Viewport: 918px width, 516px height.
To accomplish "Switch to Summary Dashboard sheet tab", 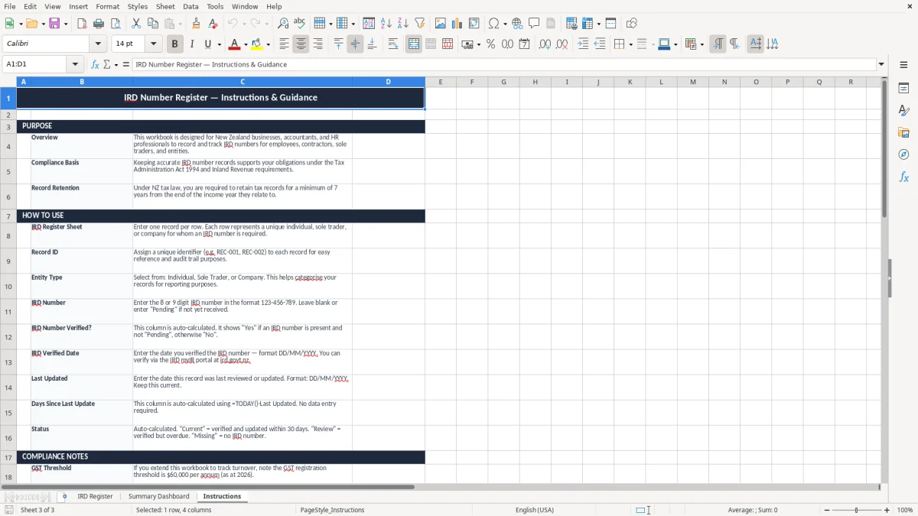I will [158, 496].
